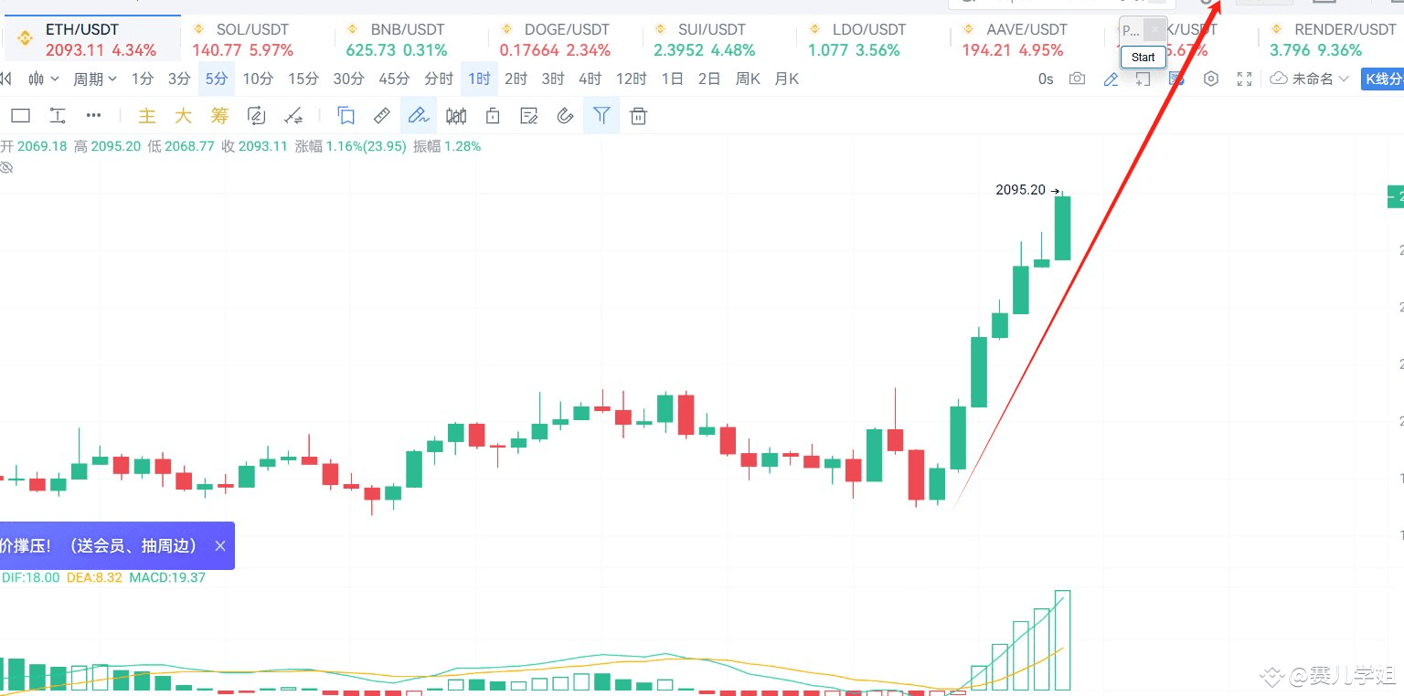Viewport: 1404px width, 696px height.
Task: Click the 主 main-force indicator icon
Action: [147, 116]
